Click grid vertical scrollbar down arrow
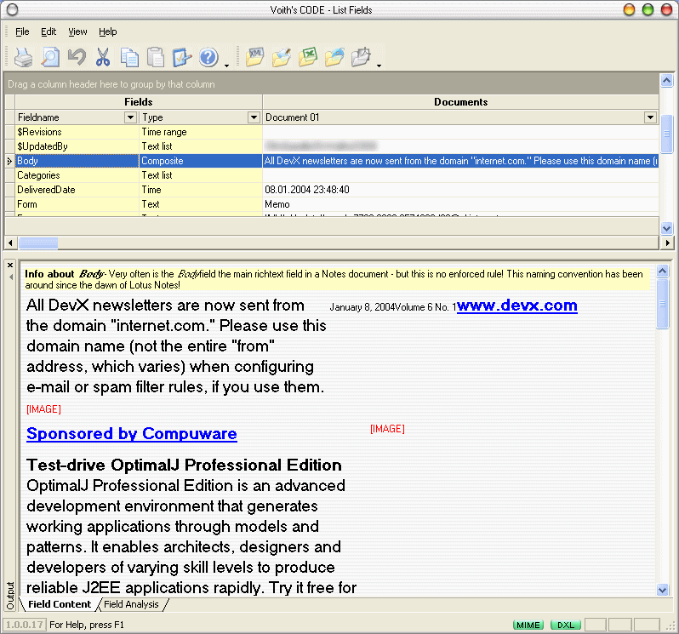Viewport: 679px width, 634px height. click(666, 228)
